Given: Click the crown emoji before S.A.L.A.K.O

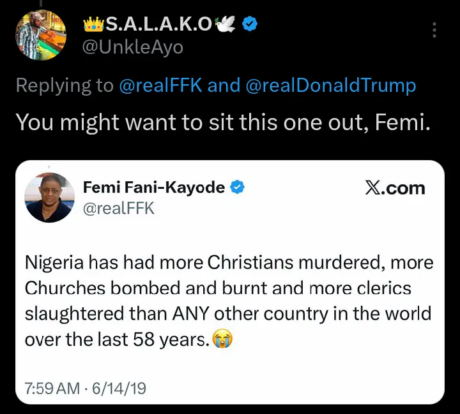Looking at the screenshot, I should (x=93, y=24).
